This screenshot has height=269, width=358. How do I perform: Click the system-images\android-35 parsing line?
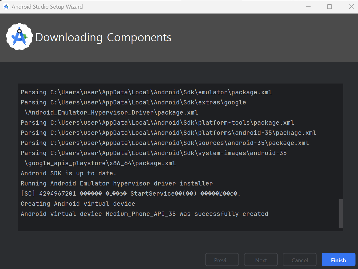(154, 153)
